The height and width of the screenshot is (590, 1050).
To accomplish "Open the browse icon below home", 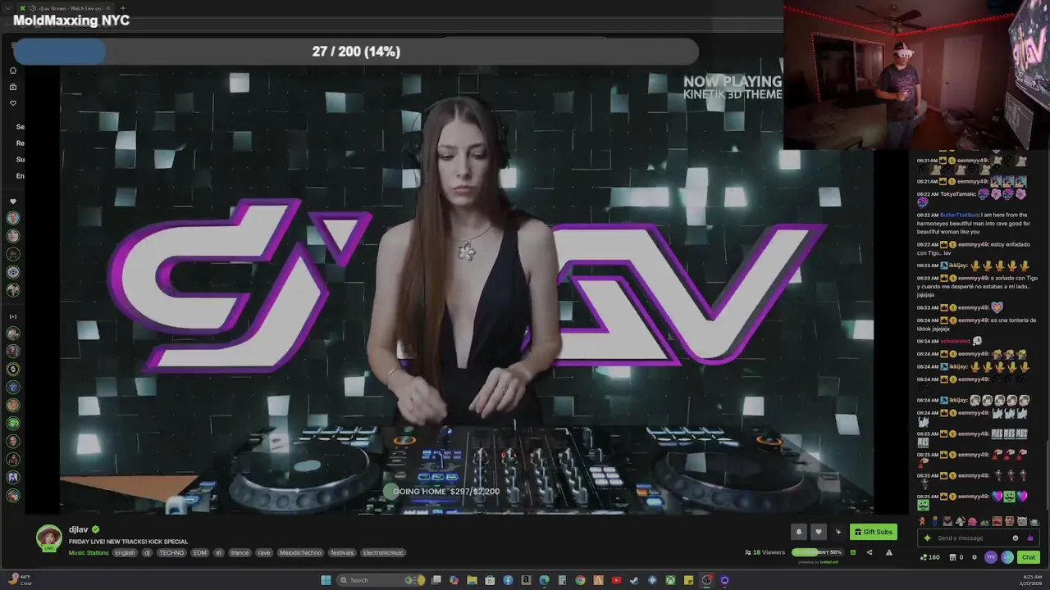I will pyautogui.click(x=13, y=87).
